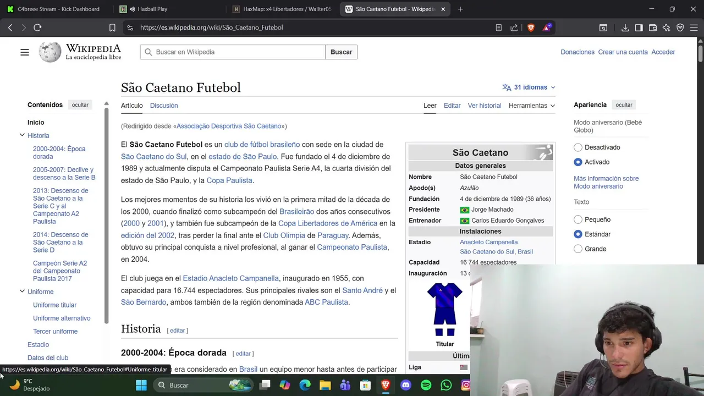Choose Grande text size

[x=578, y=249]
